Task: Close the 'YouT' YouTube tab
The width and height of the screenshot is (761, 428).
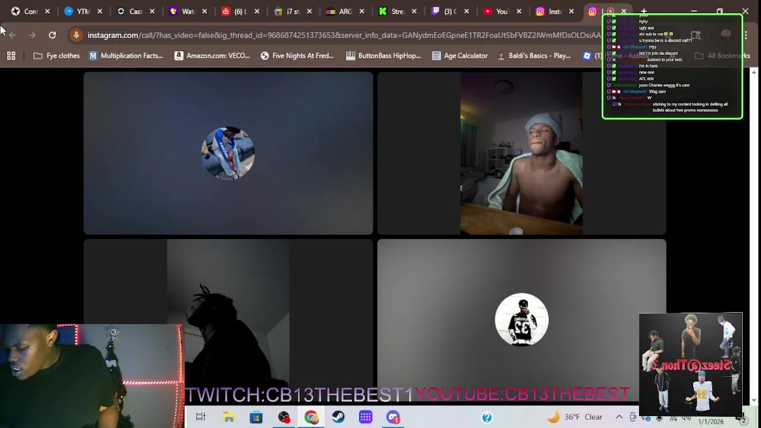Action: tap(519, 11)
